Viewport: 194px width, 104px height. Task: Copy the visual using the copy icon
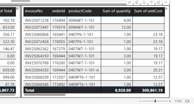tap(137, 2)
